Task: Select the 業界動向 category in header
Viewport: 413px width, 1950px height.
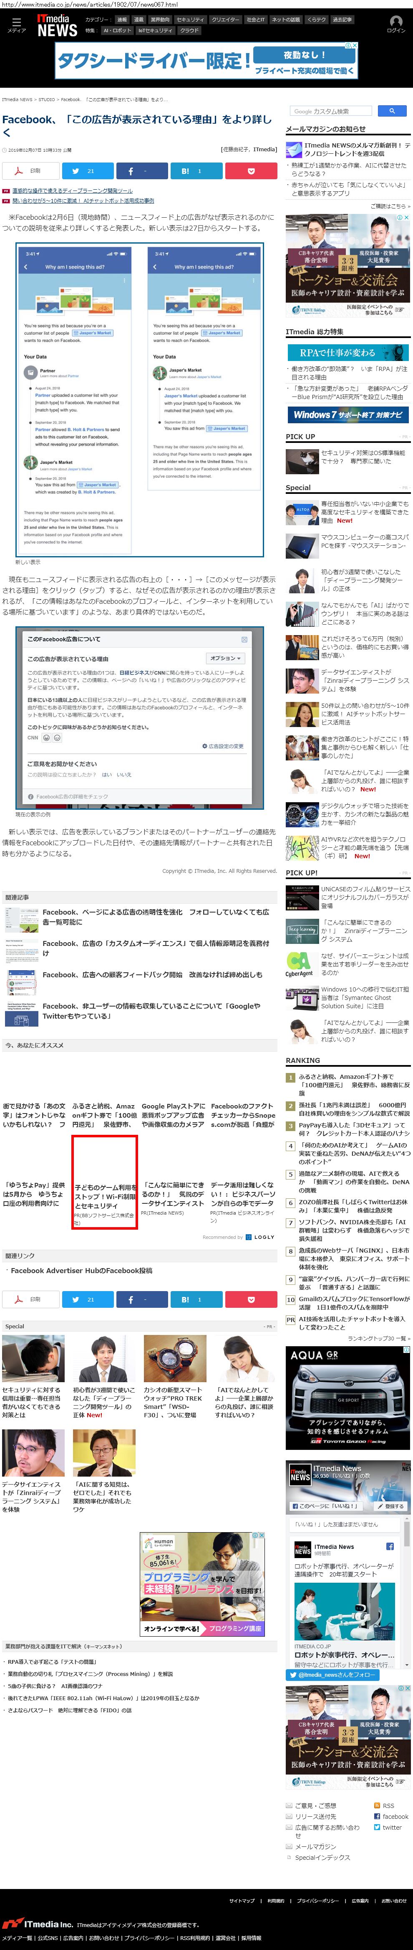Action: pos(160,20)
